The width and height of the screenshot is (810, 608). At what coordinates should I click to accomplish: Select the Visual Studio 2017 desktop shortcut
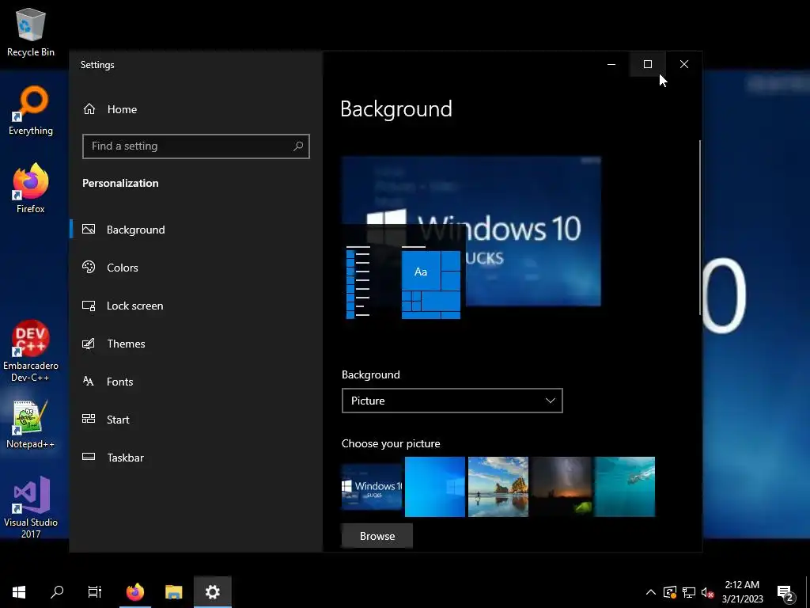(x=31, y=507)
